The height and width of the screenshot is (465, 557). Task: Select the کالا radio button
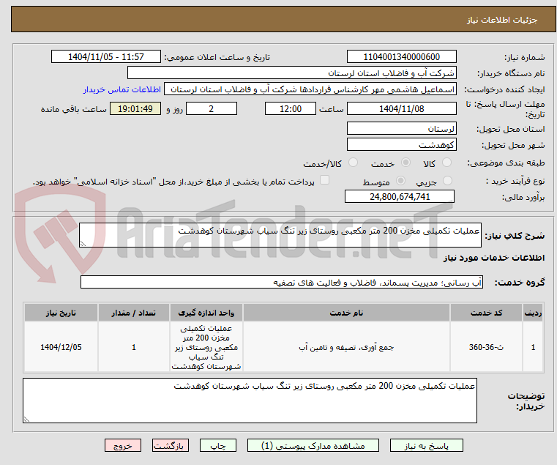(446, 163)
